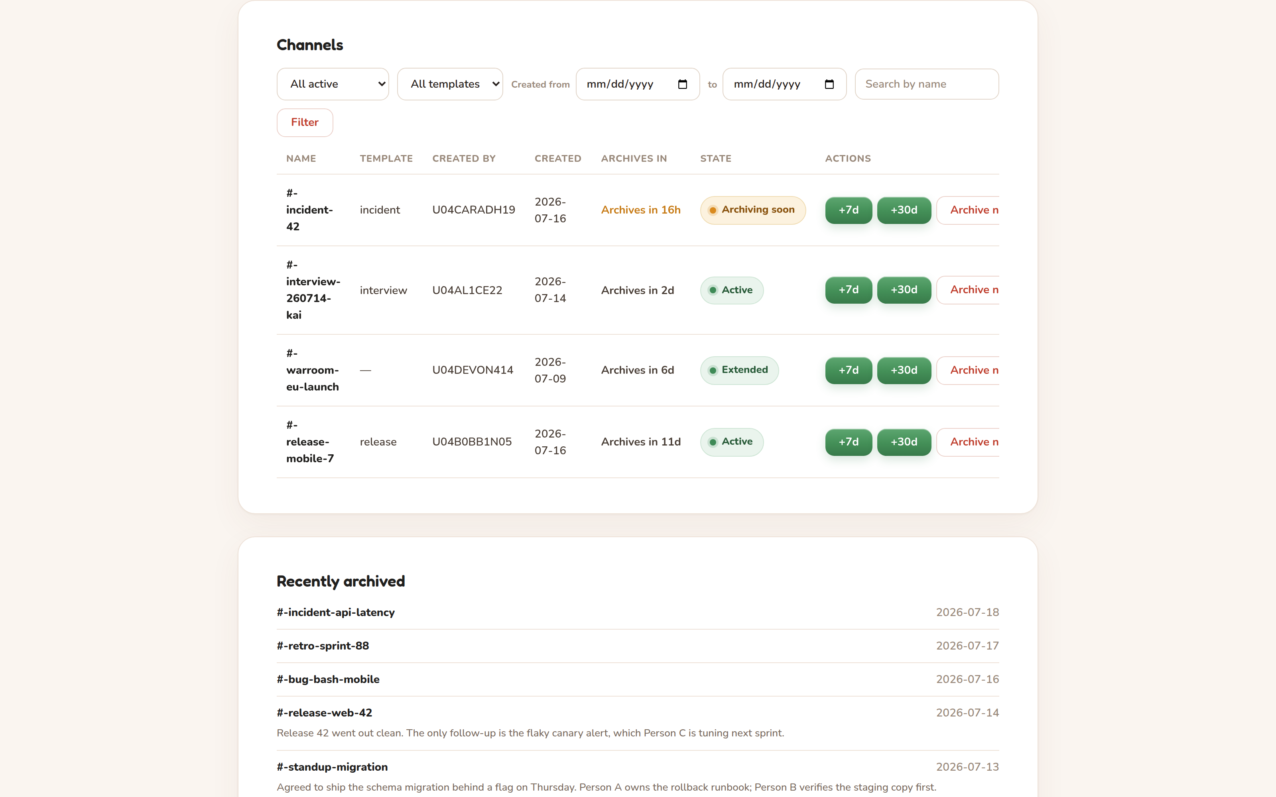Screen dimensions: 1276x797
Task: Click channel name #-interview-260714-kai
Action: click(x=313, y=290)
